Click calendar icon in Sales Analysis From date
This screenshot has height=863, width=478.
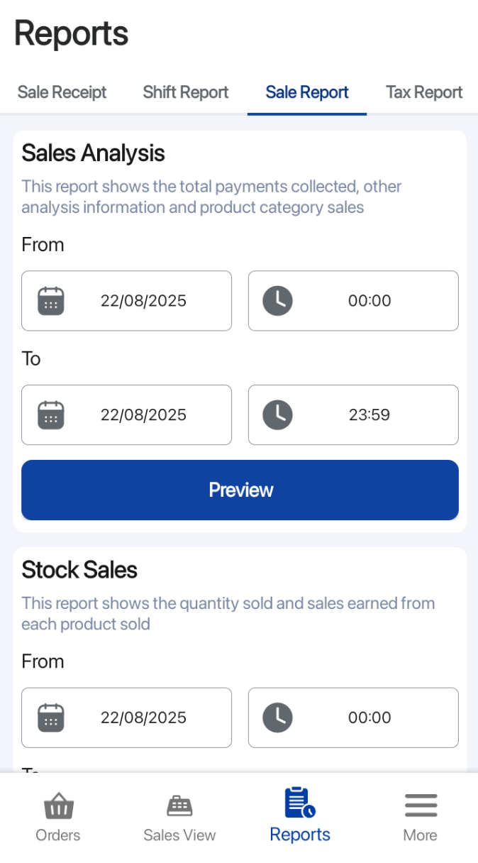click(x=51, y=301)
